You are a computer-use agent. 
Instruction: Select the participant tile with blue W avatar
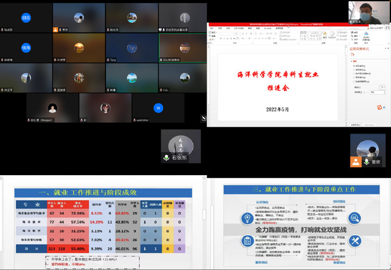tap(158, 108)
